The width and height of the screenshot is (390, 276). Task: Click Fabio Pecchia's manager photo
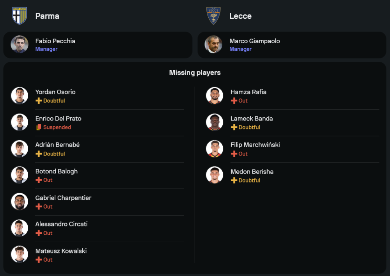click(x=19, y=44)
